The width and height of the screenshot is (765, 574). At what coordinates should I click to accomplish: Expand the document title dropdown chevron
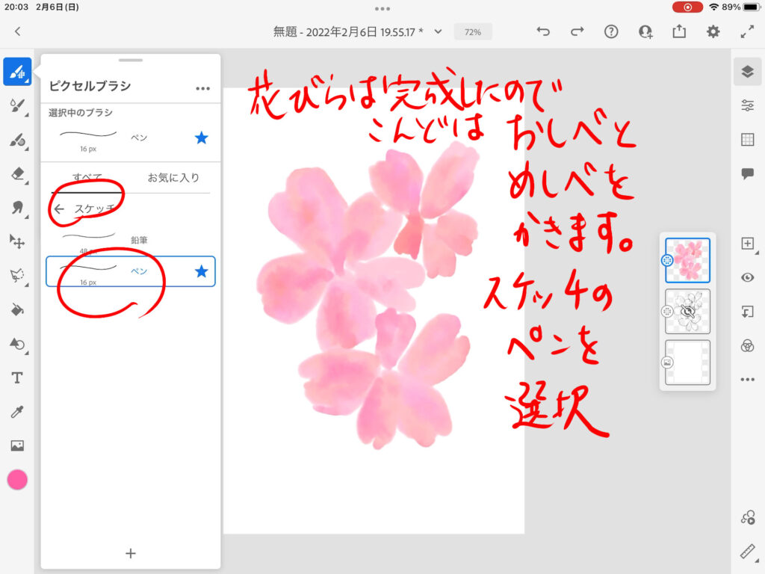[439, 31]
